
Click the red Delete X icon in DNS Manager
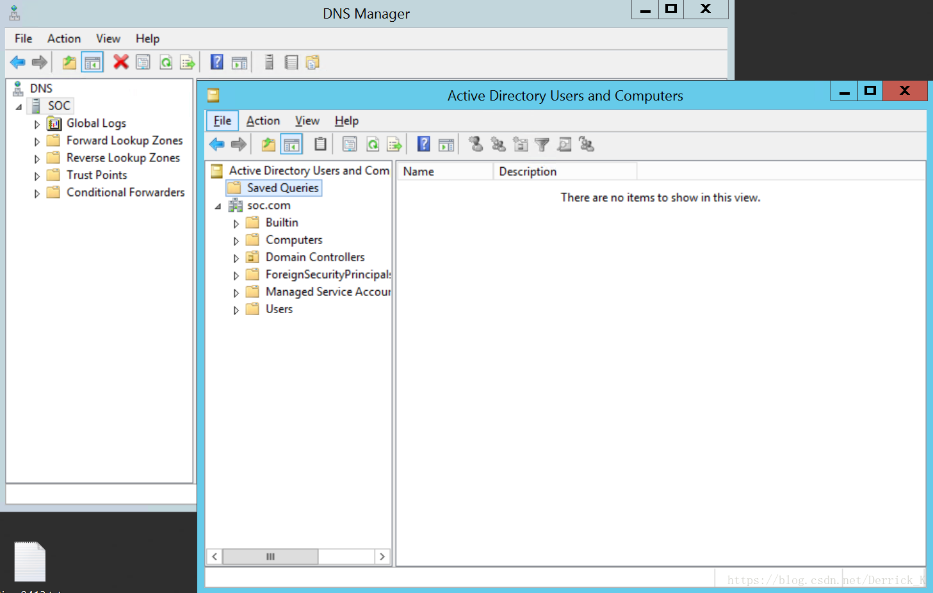point(121,62)
